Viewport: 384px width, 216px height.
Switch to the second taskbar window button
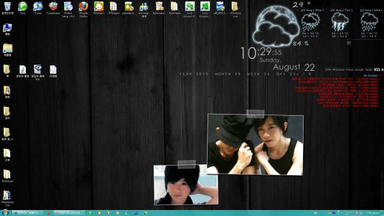click(x=70, y=213)
